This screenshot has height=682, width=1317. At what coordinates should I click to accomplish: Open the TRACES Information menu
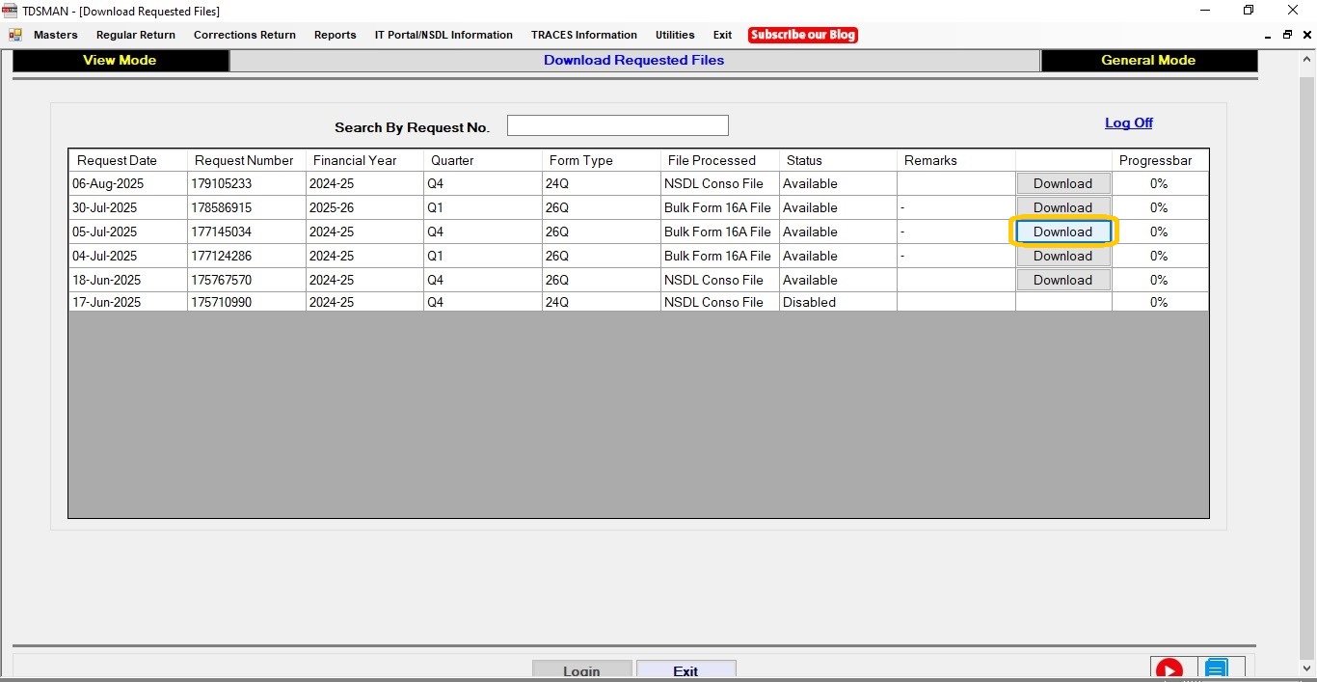(x=583, y=35)
